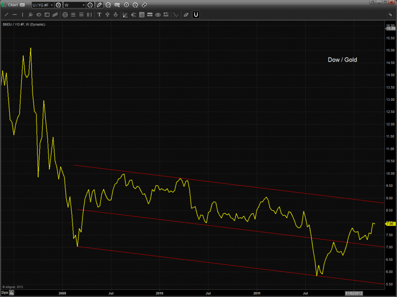
Task: Pick the ellipse drawing tool
Action: (39, 15)
